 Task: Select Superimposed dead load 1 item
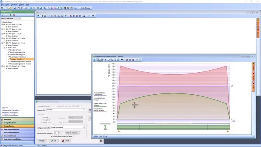[x=19, y=57]
